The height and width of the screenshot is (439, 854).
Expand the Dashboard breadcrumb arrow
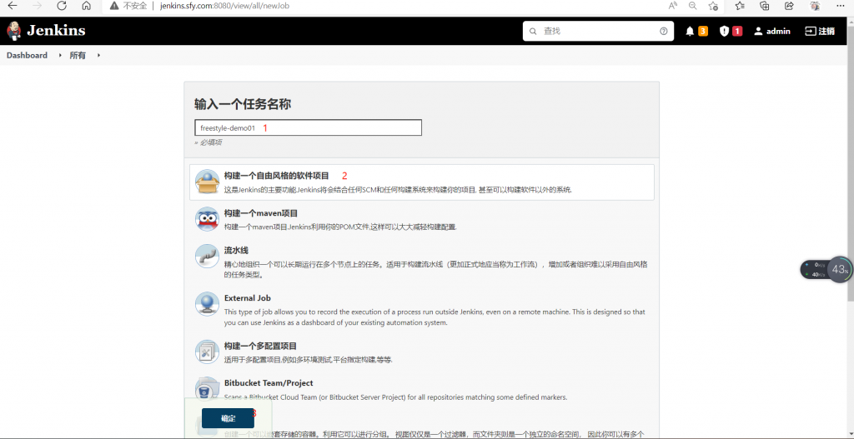click(60, 55)
